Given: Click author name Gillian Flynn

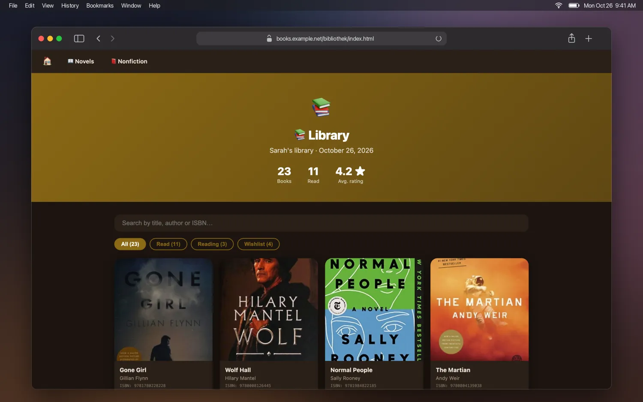Looking at the screenshot, I should 134,378.
